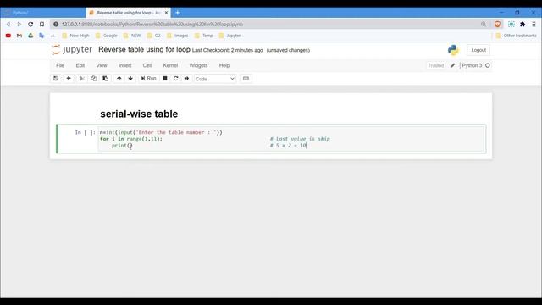Open the Temp bookmarks folder

pos(204,36)
